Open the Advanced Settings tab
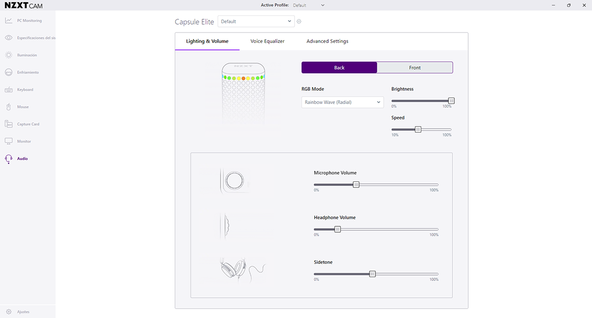This screenshot has height=318, width=592. click(328, 41)
